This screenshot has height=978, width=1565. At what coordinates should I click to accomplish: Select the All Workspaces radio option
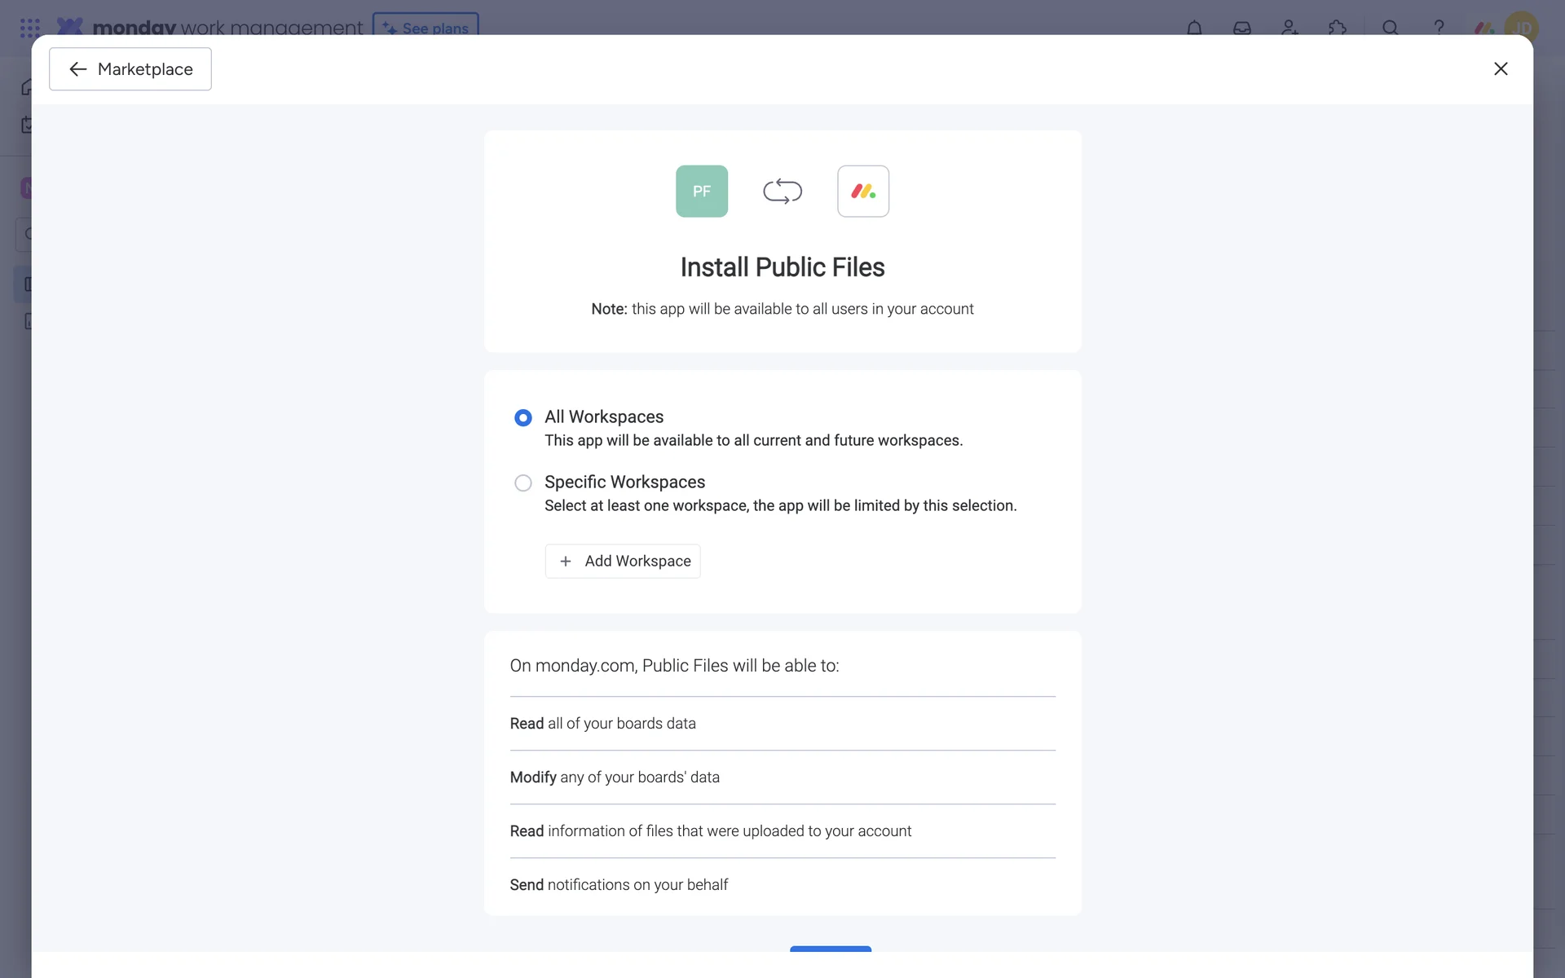pyautogui.click(x=523, y=417)
